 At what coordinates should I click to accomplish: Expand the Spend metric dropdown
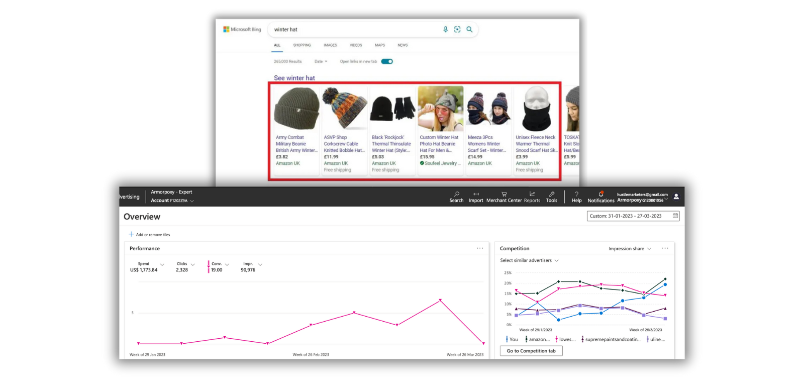click(x=162, y=264)
